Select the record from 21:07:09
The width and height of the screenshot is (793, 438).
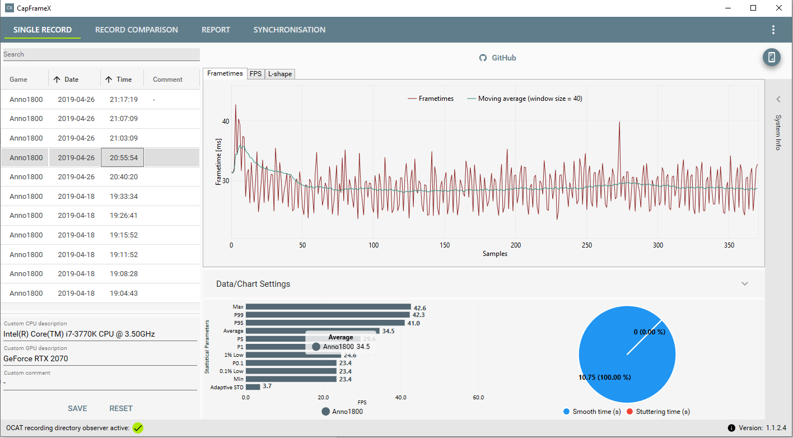coord(100,119)
